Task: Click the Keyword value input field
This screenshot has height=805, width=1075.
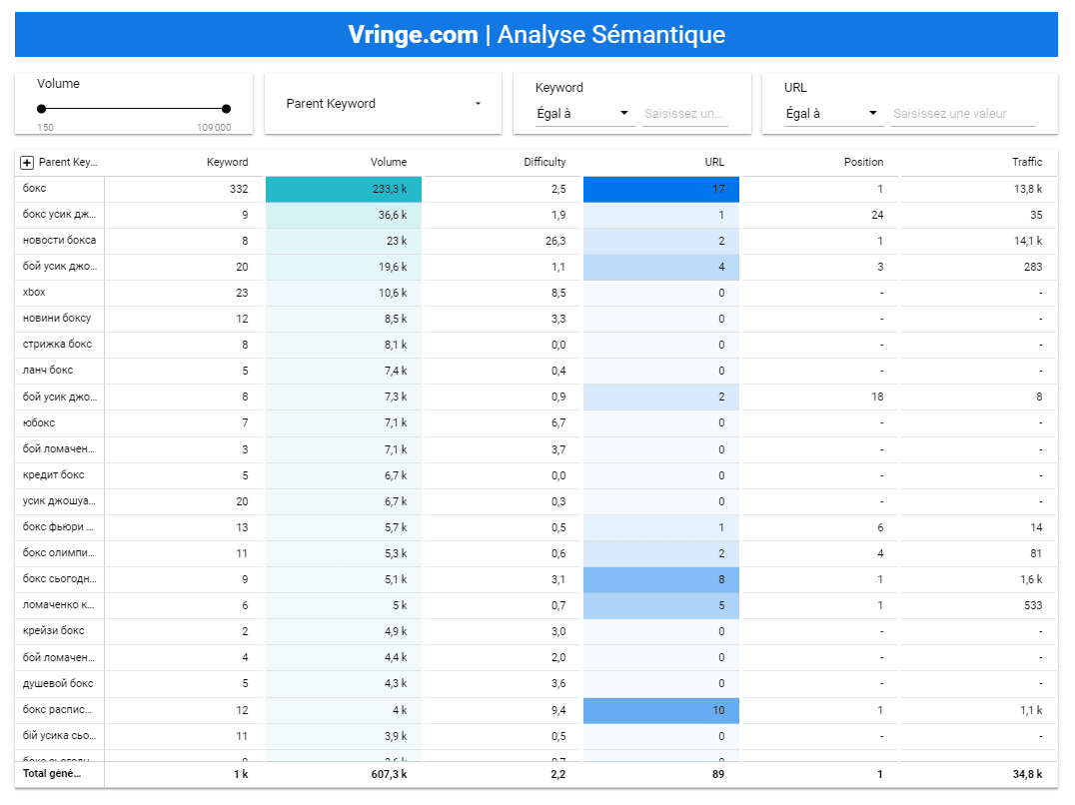Action: [x=685, y=114]
